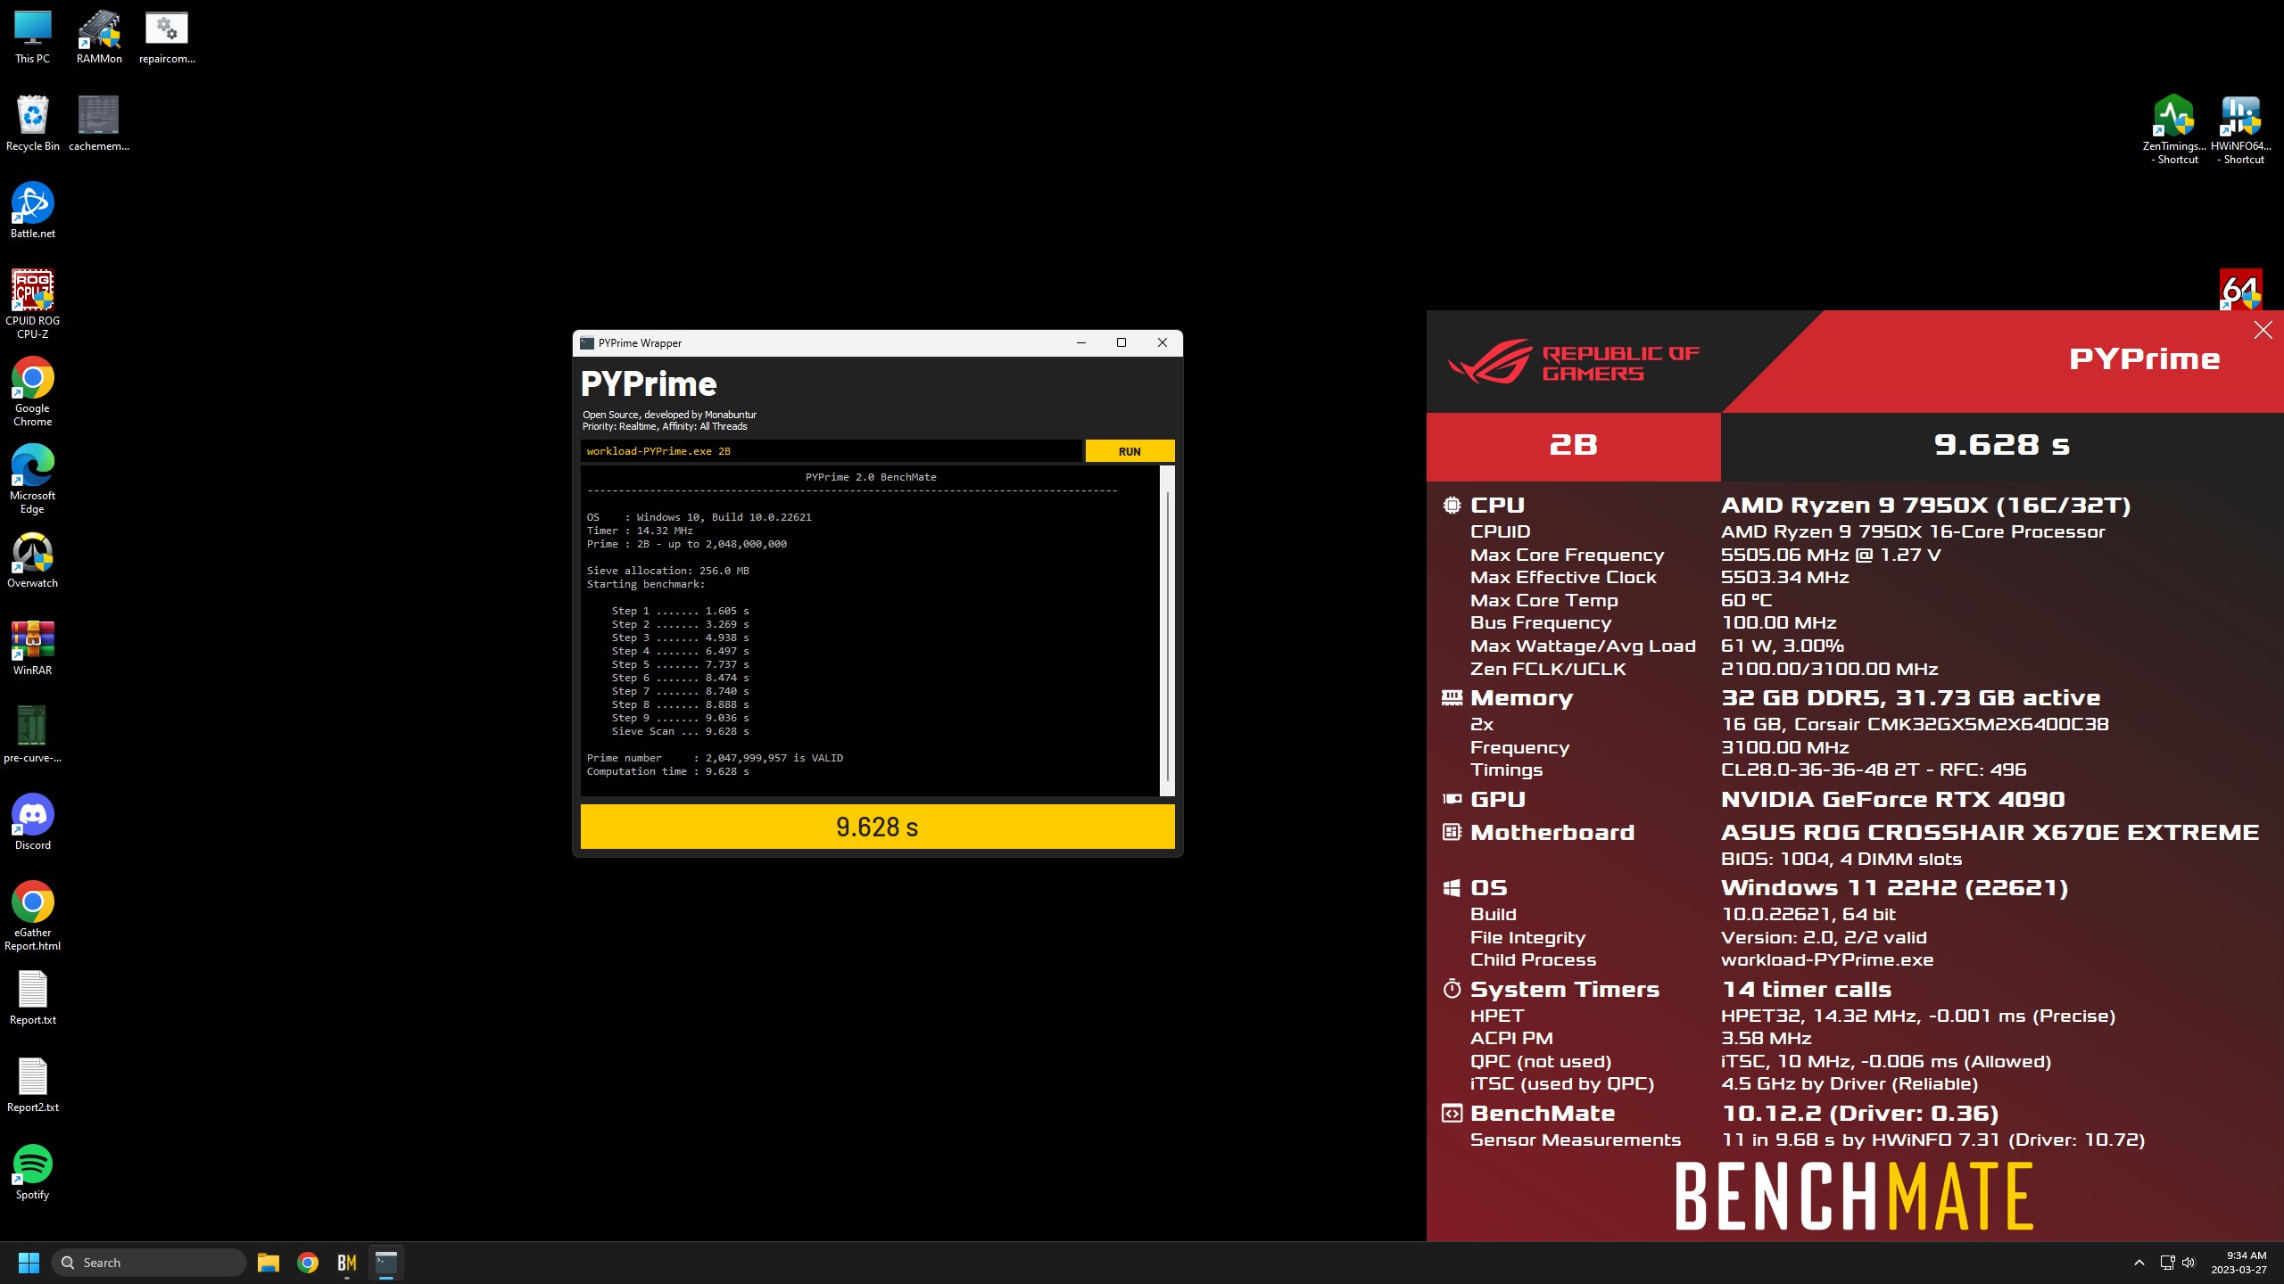Open the RAMMon desktop shortcut

[99, 37]
